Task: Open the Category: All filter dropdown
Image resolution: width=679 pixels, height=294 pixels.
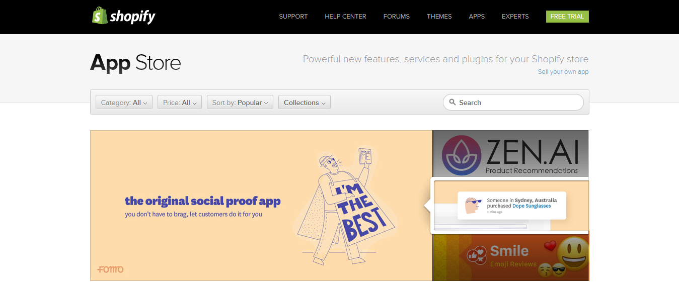Action: pos(124,102)
